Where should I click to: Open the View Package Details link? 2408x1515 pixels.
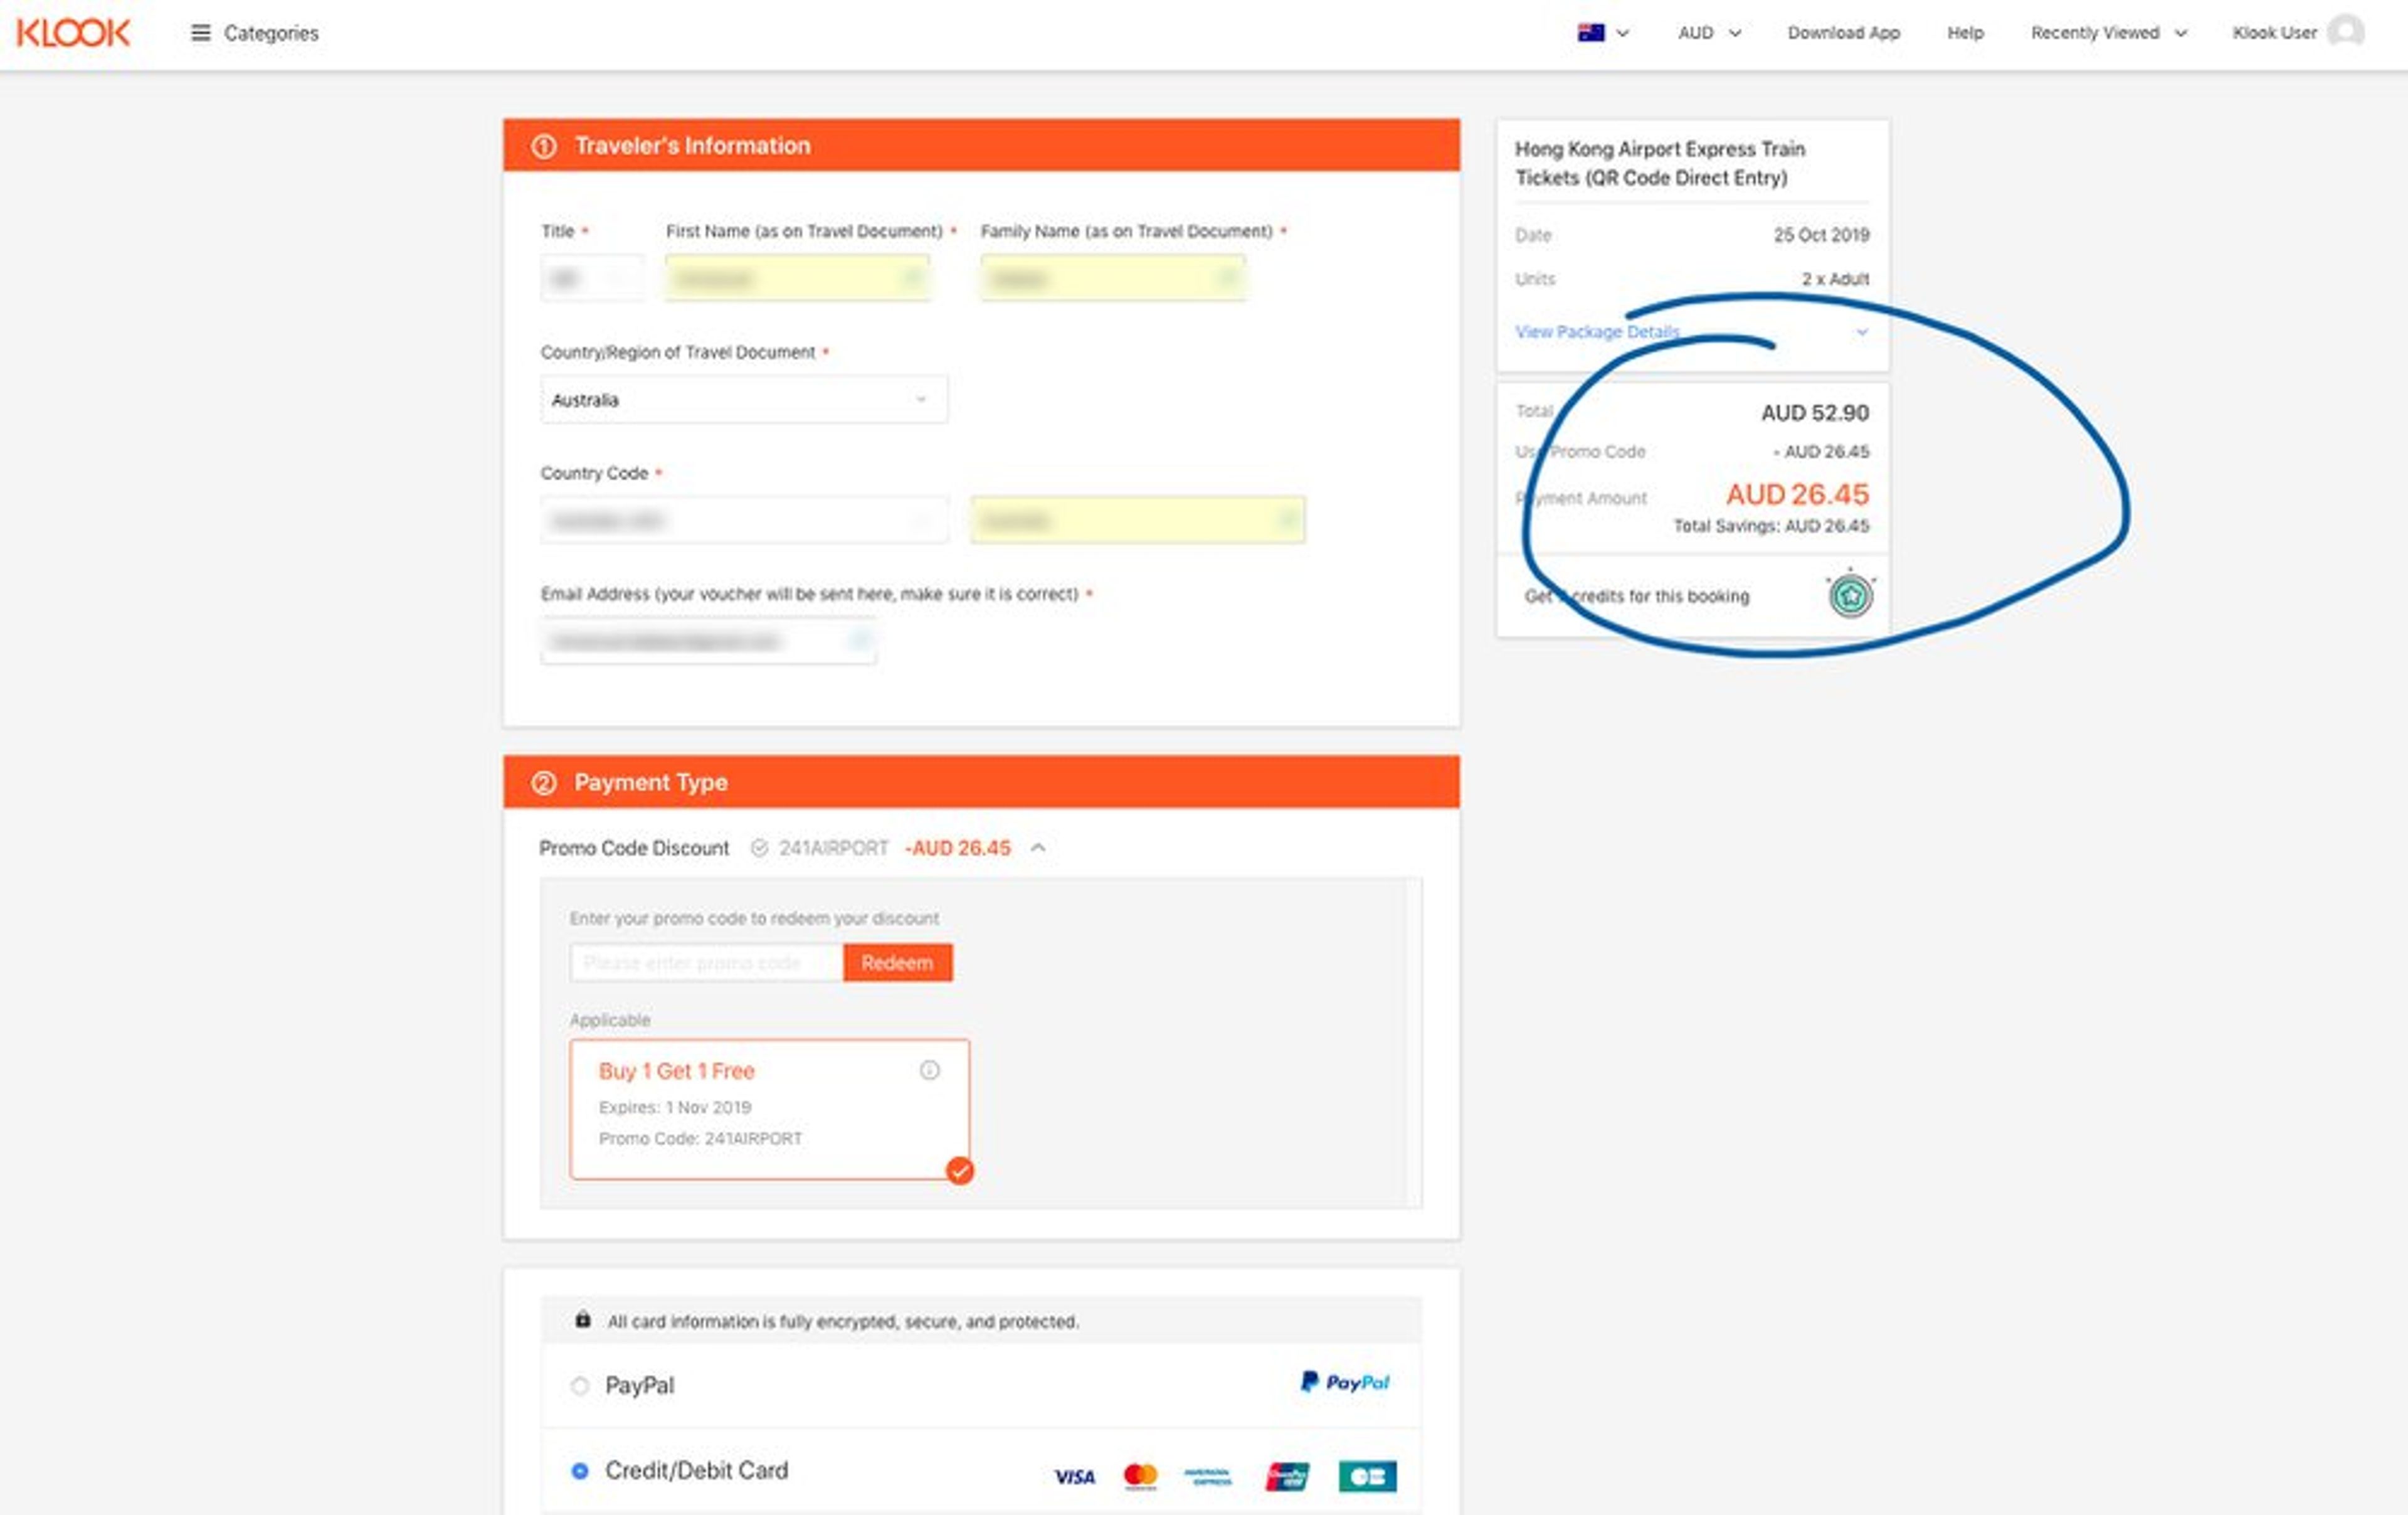point(1596,332)
